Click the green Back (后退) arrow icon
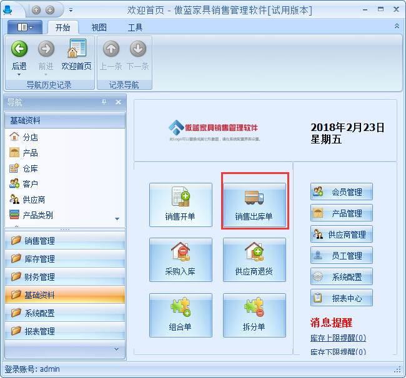Viewport: 406px width, 378px height. pos(19,49)
